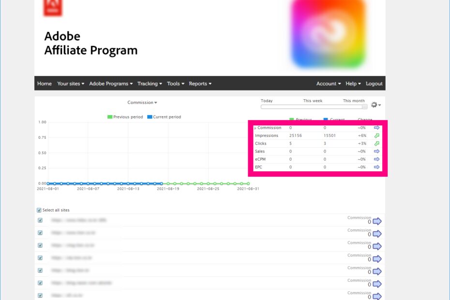Click the green Previous period legend swatch

(110, 117)
